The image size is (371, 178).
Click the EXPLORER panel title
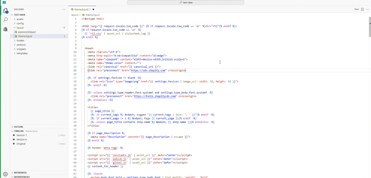click(x=19, y=10)
